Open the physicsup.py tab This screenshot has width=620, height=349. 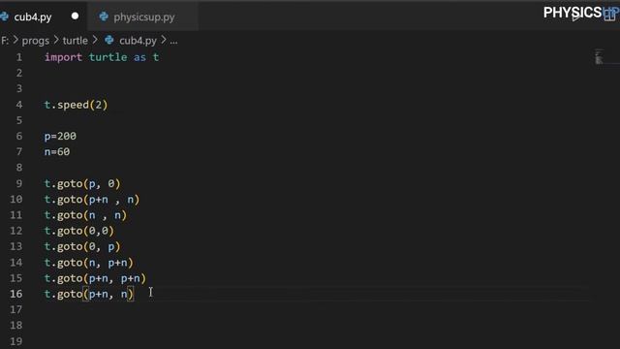[143, 17]
